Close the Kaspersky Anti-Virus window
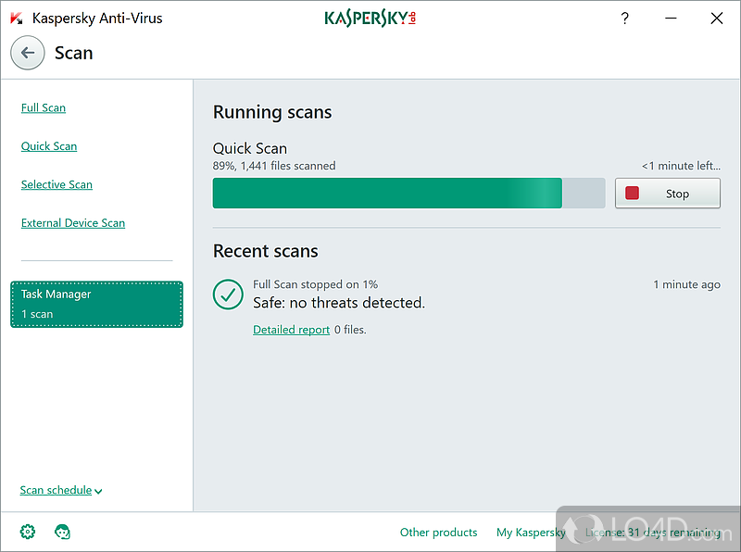 (x=716, y=19)
